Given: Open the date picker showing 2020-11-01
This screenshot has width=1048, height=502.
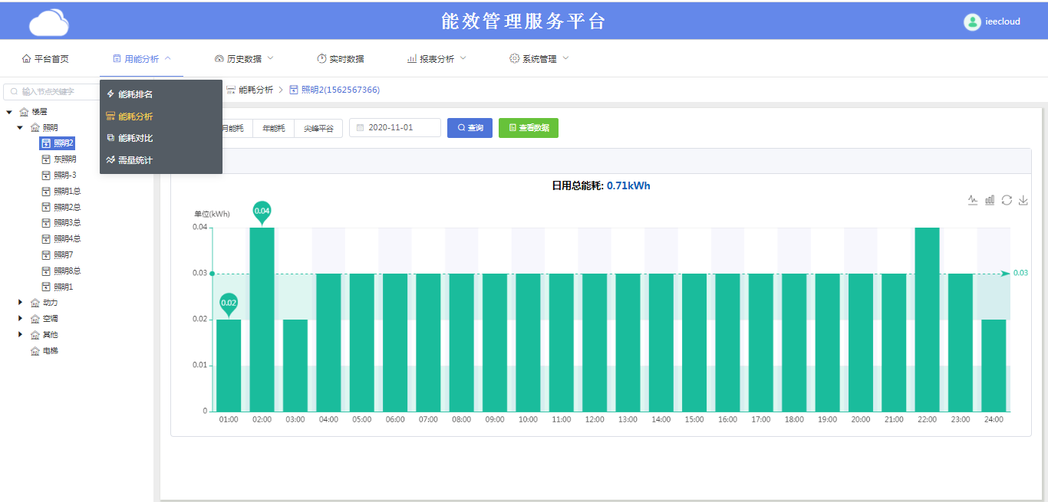Looking at the screenshot, I should (395, 128).
